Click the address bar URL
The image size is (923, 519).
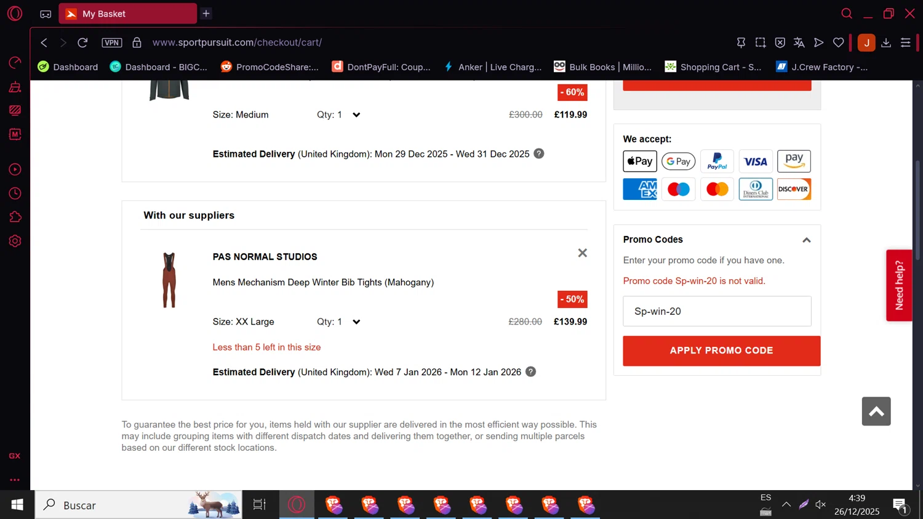coord(237,42)
